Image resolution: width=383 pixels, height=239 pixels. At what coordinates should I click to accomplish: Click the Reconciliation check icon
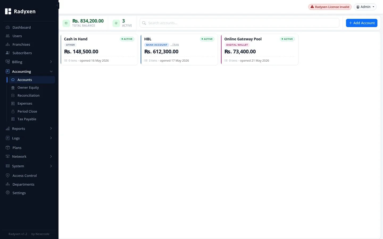click(x=13, y=96)
